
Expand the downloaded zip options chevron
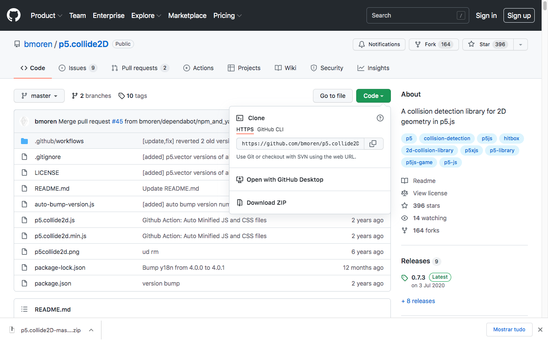coord(91,330)
